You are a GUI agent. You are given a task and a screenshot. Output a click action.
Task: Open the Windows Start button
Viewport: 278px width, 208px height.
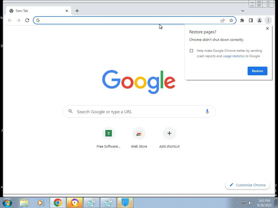click(7, 203)
